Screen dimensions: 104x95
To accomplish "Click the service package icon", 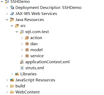I will [x=27, y=56].
